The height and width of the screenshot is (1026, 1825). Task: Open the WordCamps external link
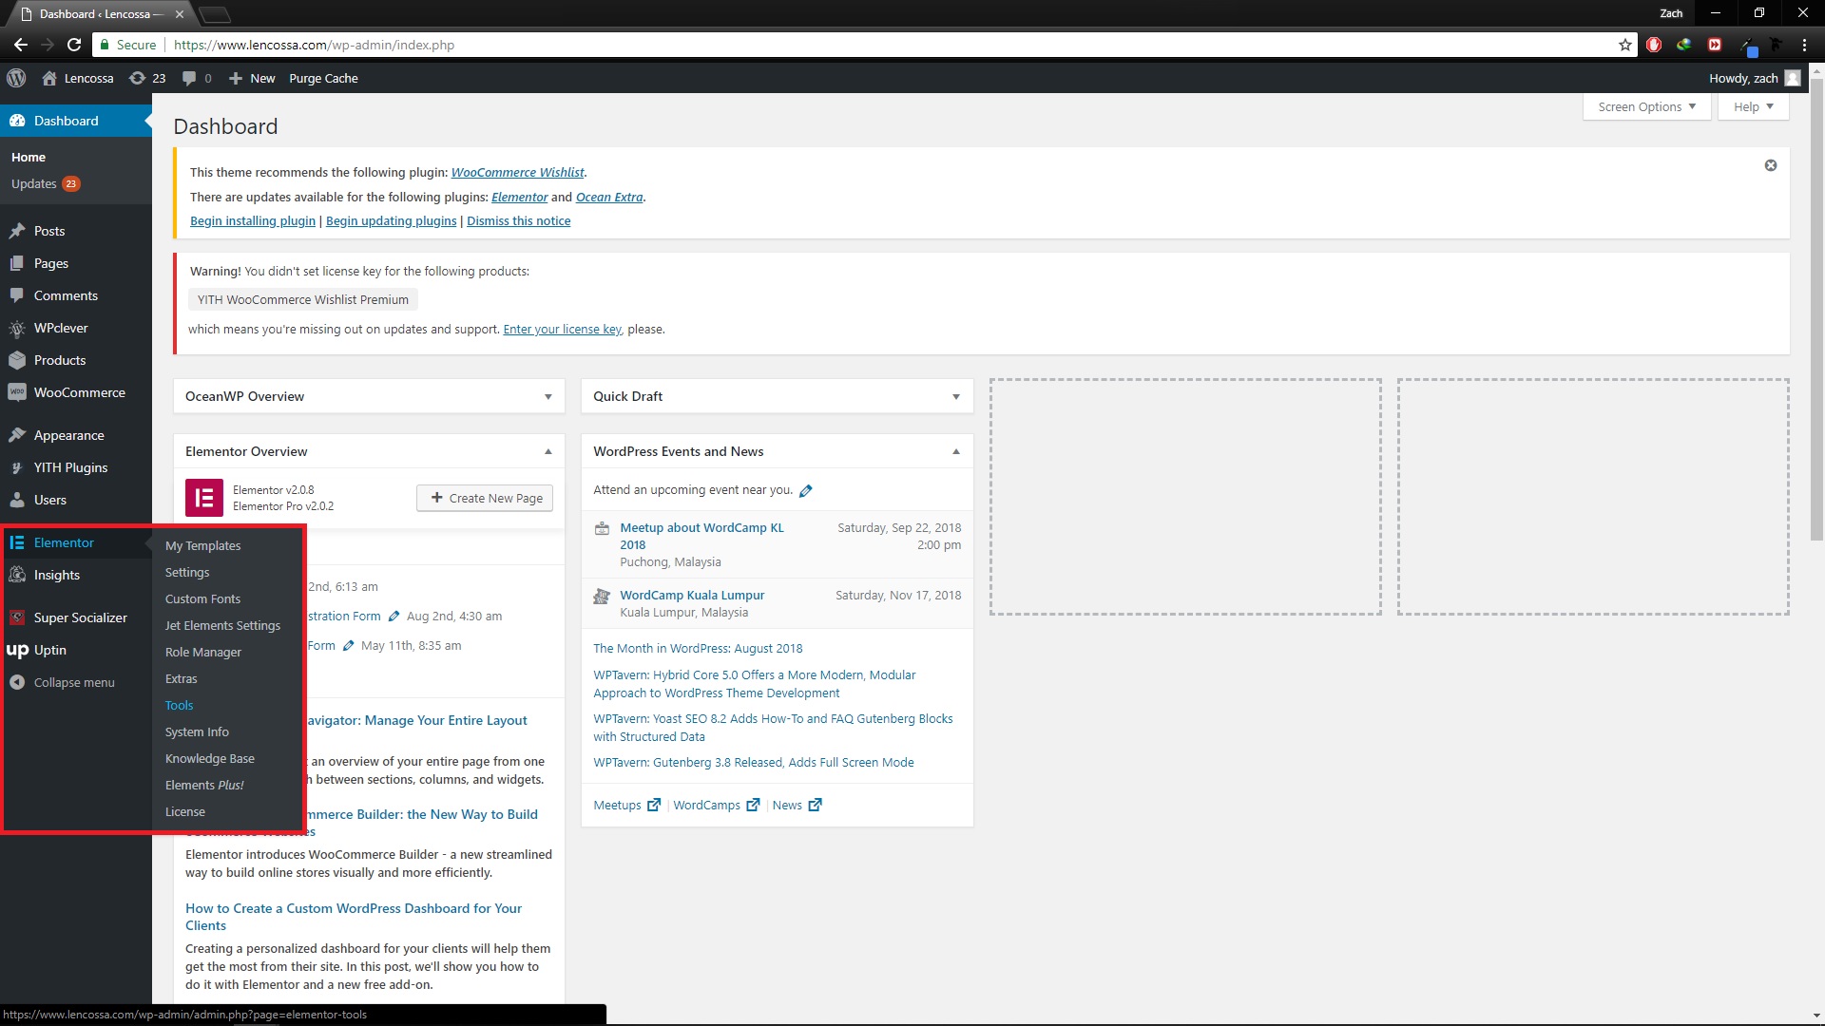click(x=716, y=805)
